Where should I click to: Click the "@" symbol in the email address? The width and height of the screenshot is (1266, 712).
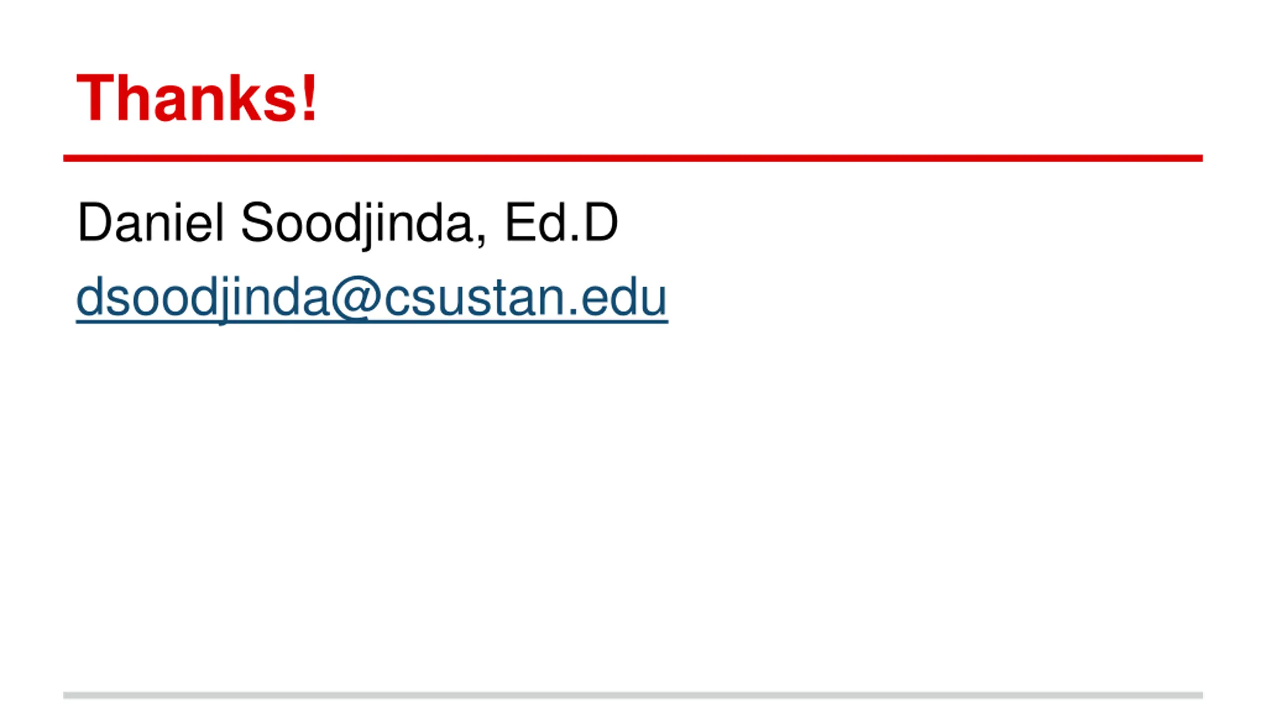[x=356, y=298]
